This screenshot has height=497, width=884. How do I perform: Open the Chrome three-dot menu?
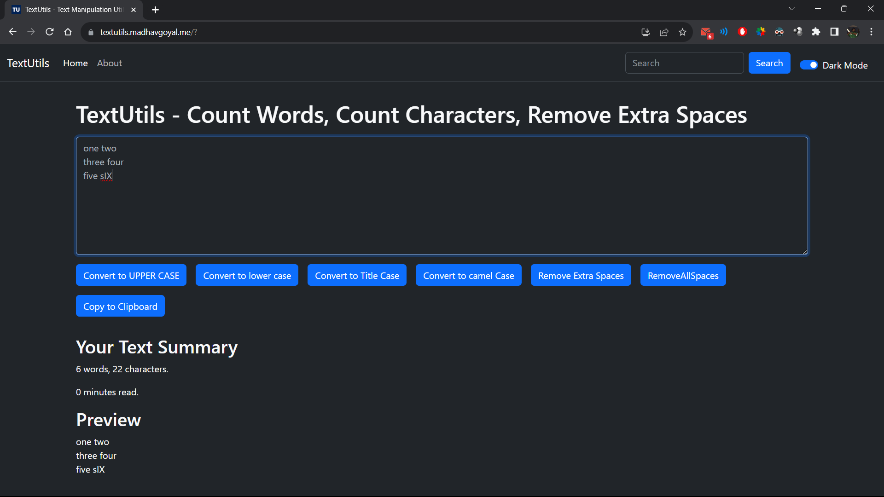[x=871, y=32]
